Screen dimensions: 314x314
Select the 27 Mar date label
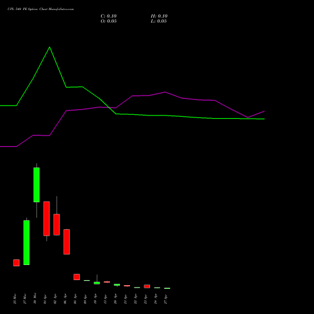24,299
